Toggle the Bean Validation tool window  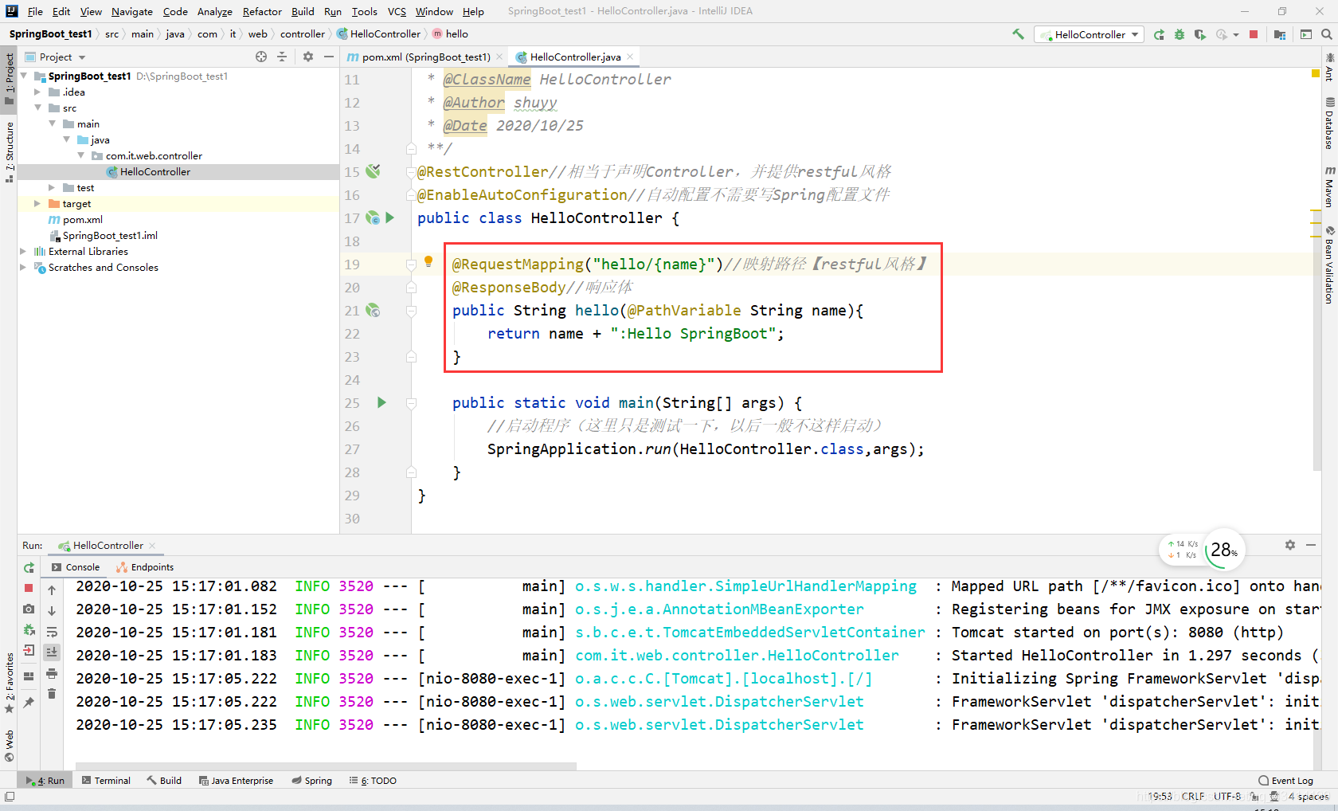pos(1329,264)
